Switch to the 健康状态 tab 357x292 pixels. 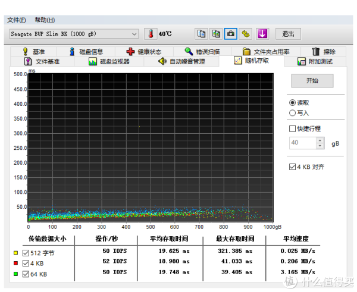click(x=144, y=52)
